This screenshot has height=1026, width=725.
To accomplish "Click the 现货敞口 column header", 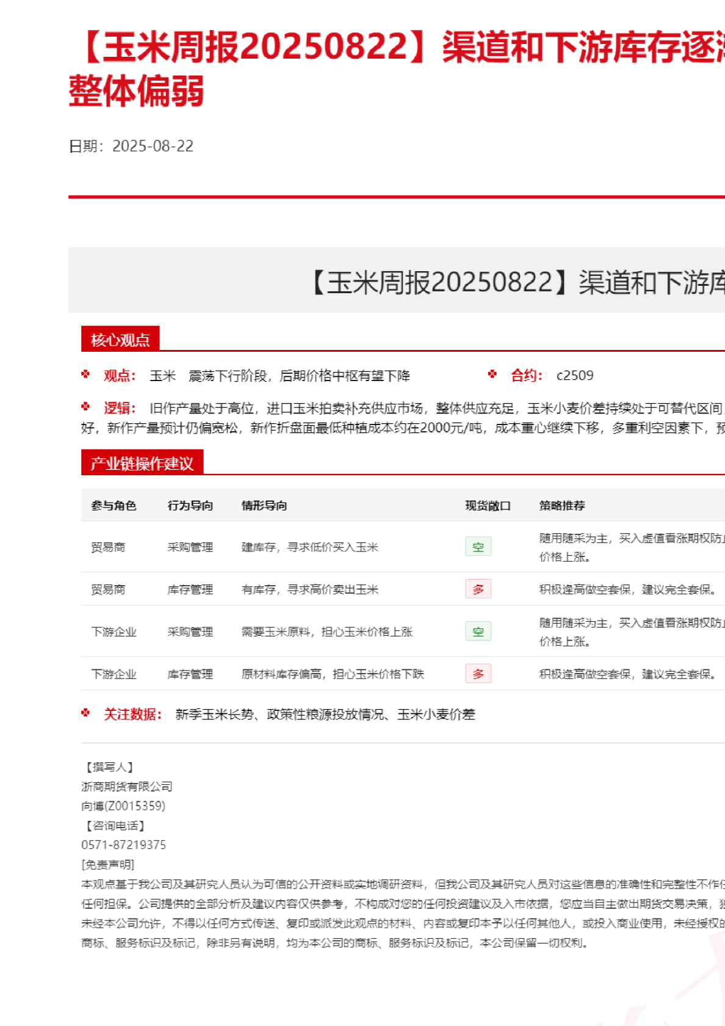I will [488, 506].
